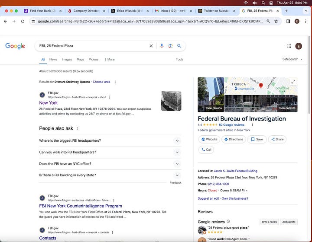Open the Google apps grid icon
The height and width of the screenshot is (242, 312).
(x=289, y=46)
